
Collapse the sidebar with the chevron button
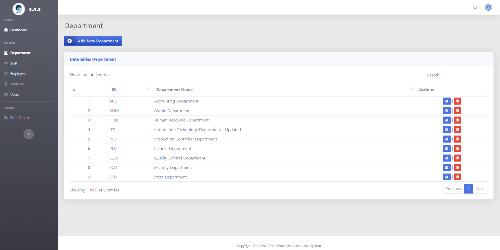29,134
